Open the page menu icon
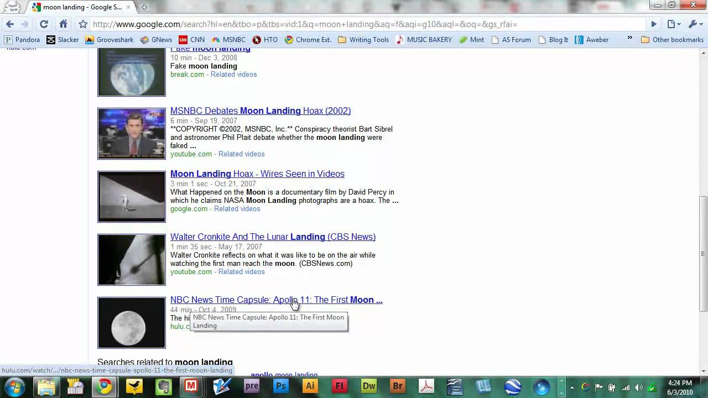The width and height of the screenshot is (708, 398). [673, 24]
